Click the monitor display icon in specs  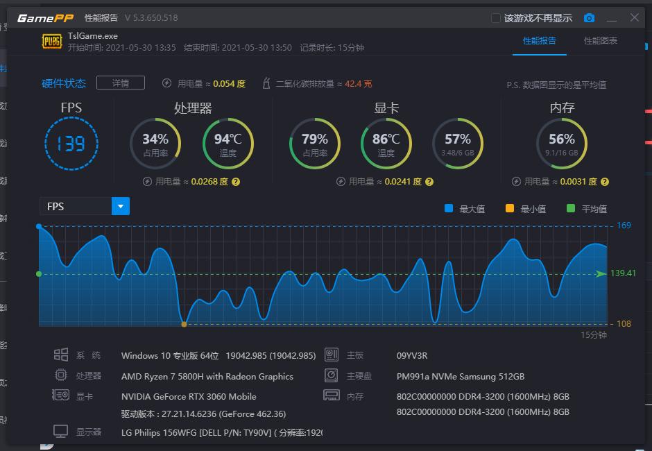61,432
